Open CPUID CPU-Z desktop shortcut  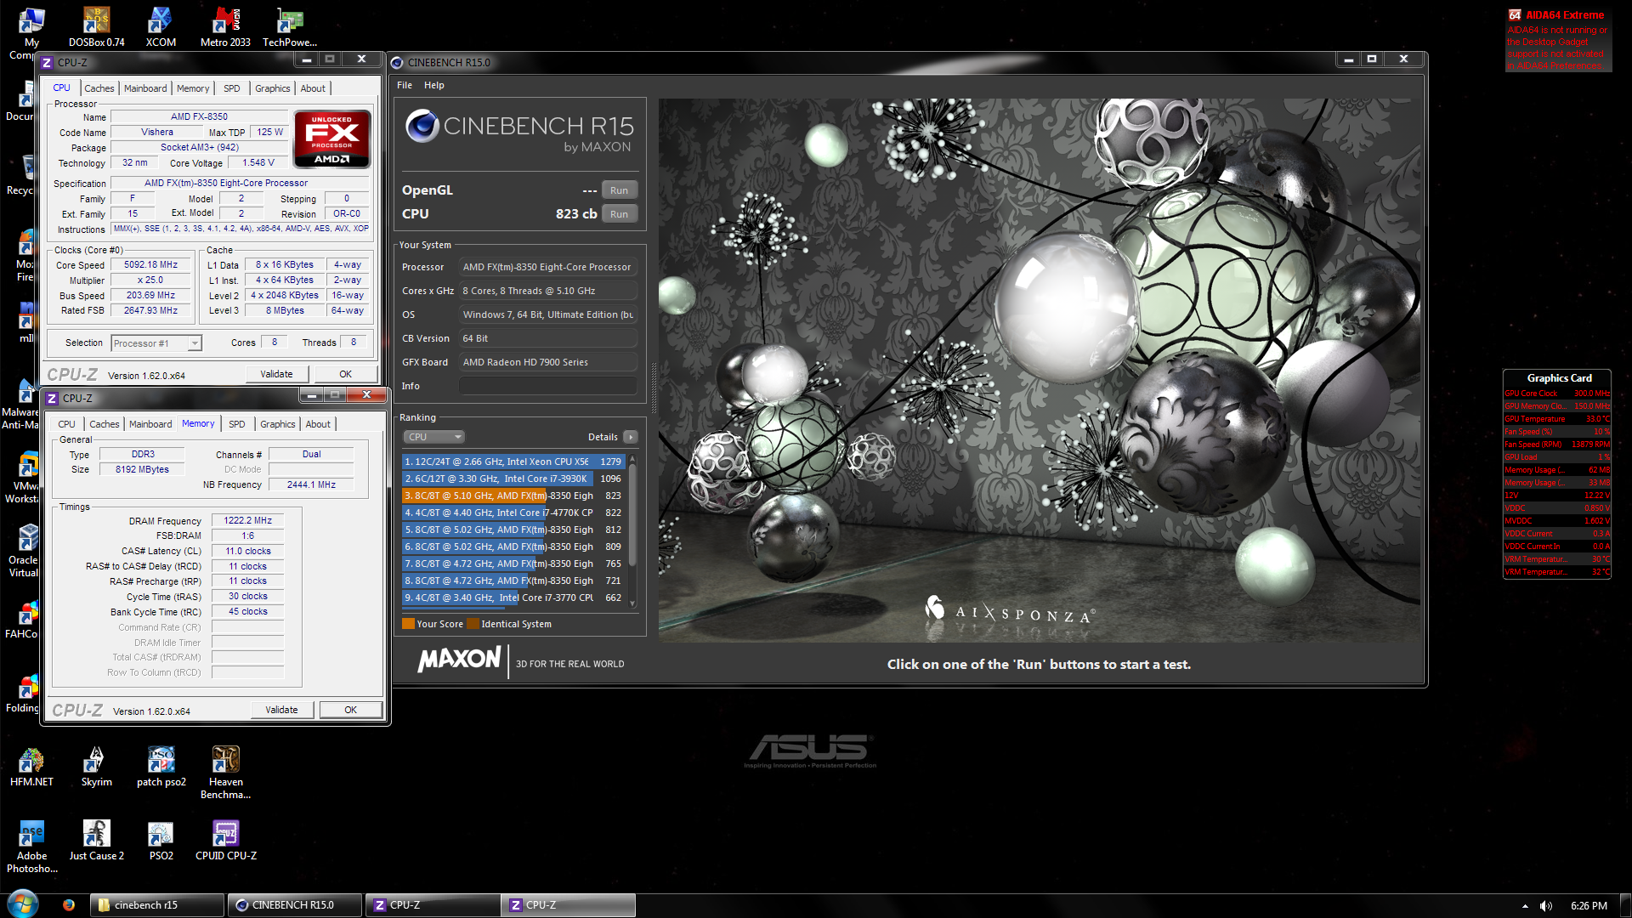pyautogui.click(x=225, y=841)
